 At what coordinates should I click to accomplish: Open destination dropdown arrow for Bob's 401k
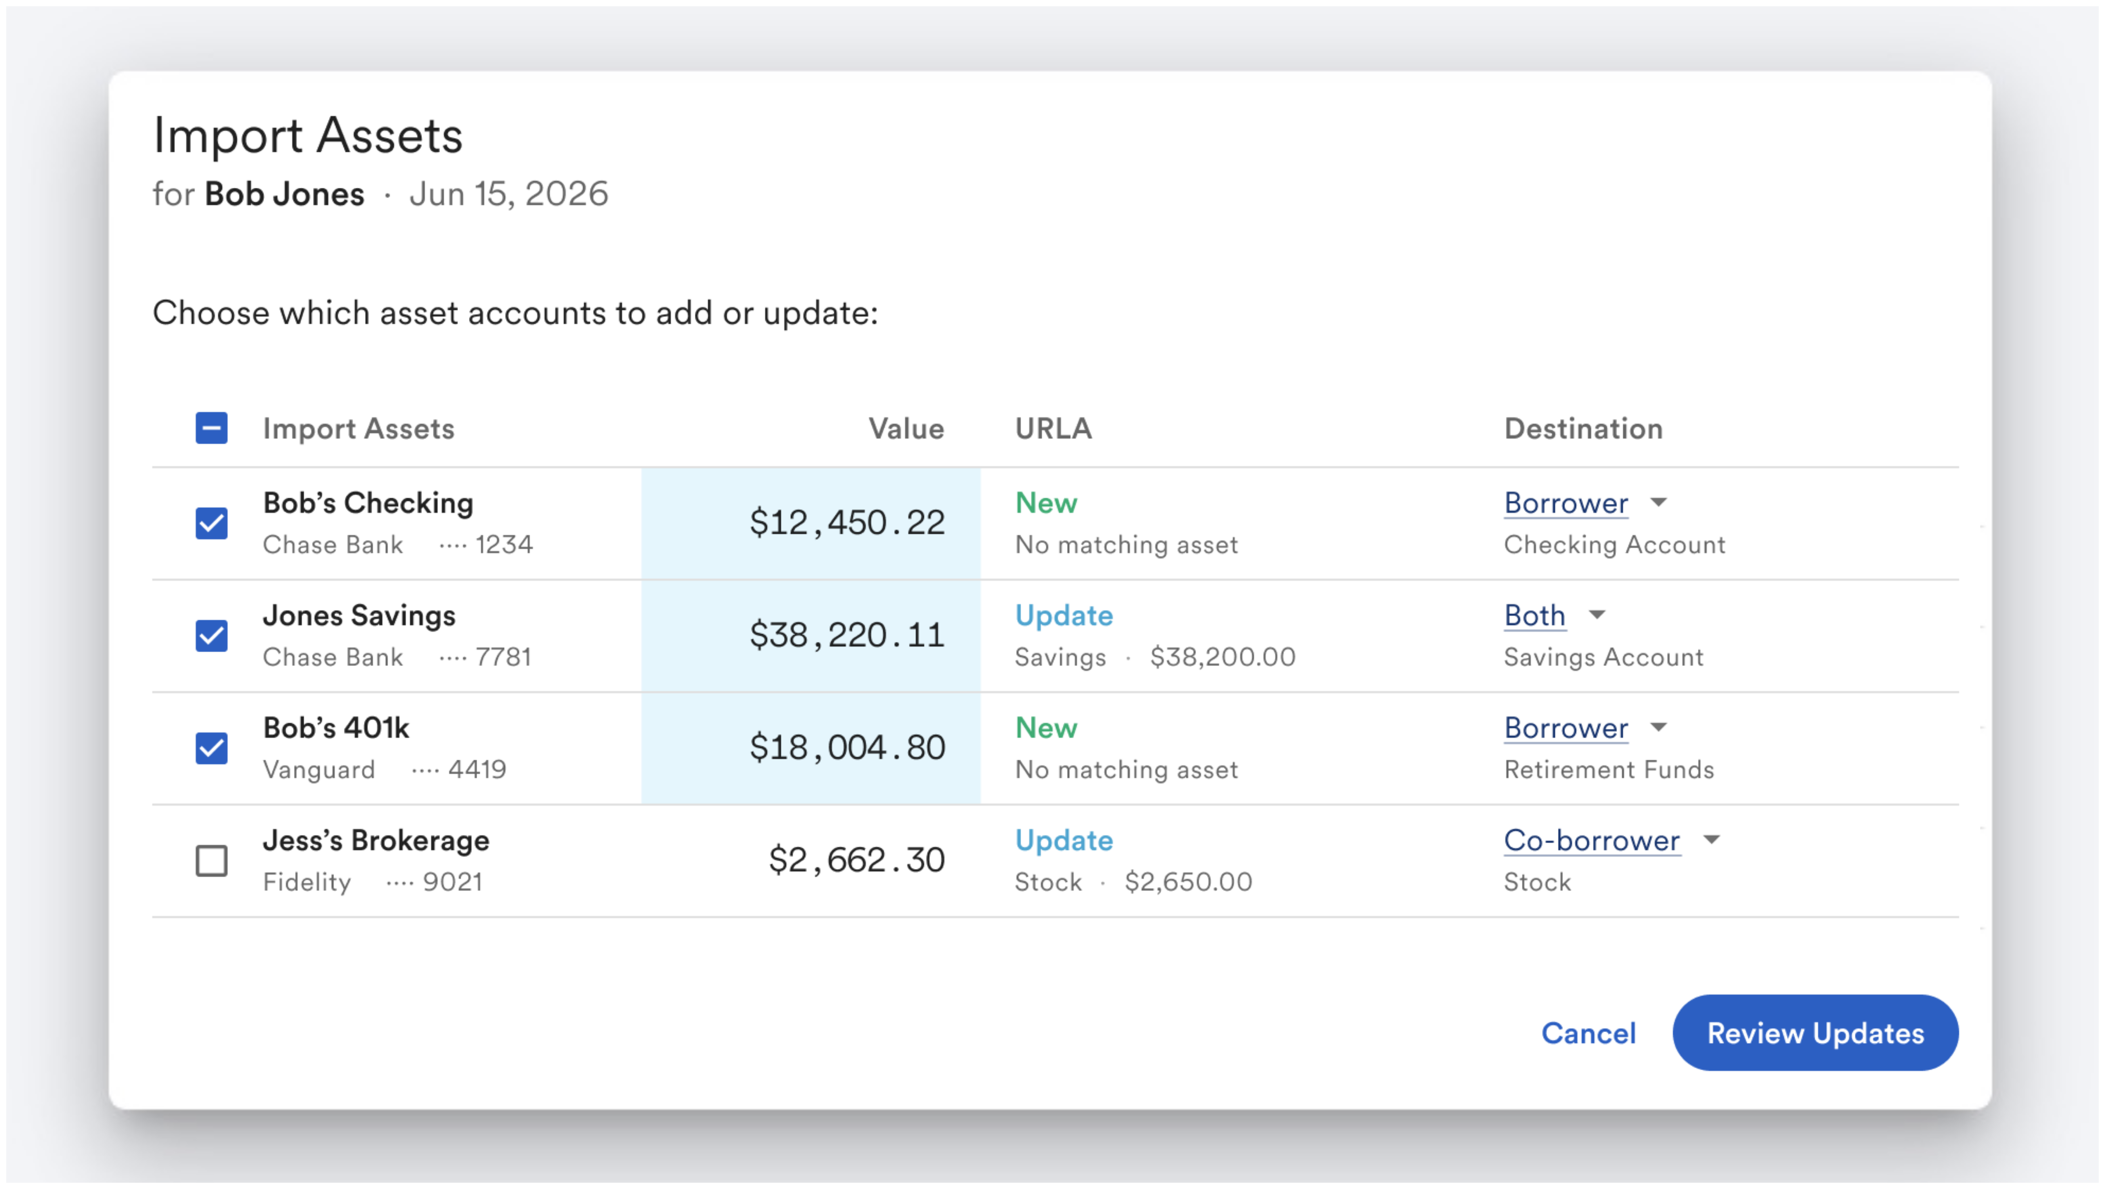click(x=1658, y=727)
